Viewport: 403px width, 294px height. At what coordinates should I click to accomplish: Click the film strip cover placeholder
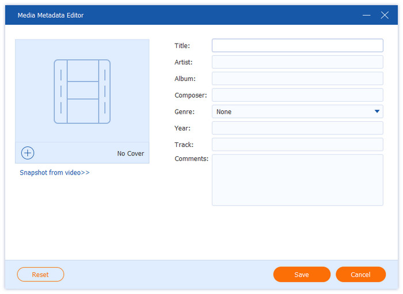[x=82, y=91]
